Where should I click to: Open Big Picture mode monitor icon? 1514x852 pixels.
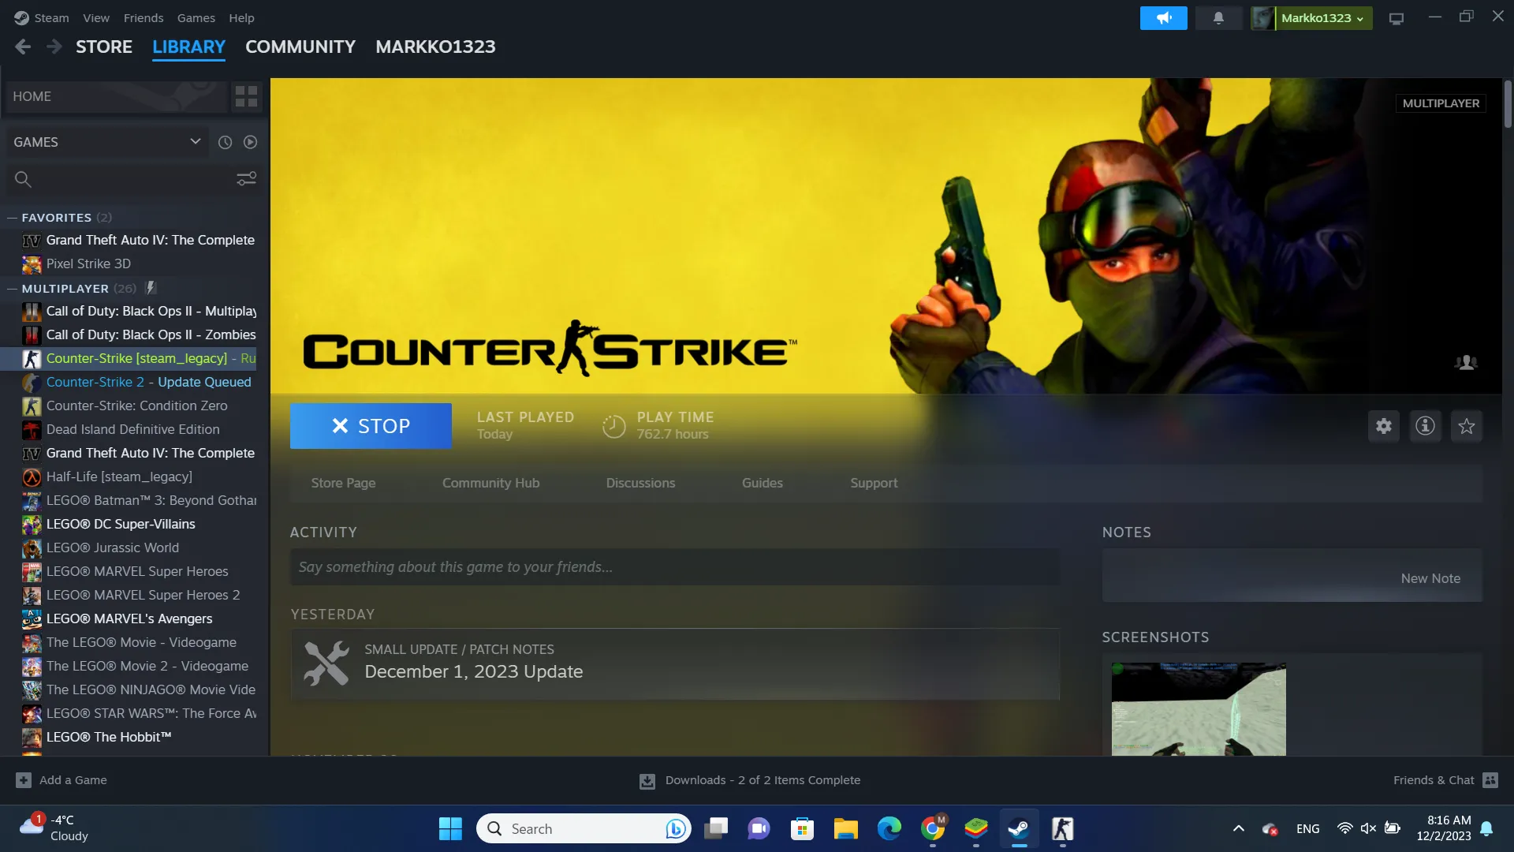1396,18
